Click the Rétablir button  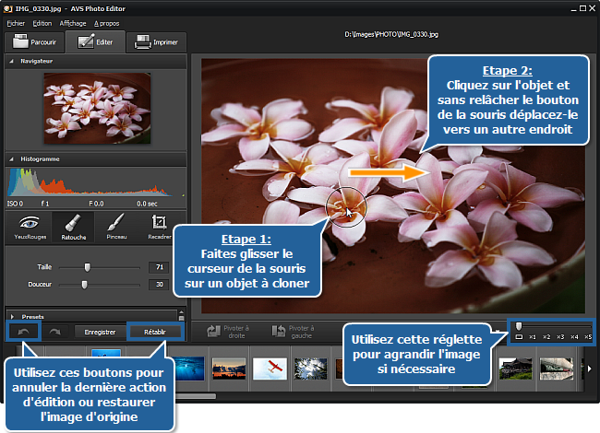(x=153, y=331)
